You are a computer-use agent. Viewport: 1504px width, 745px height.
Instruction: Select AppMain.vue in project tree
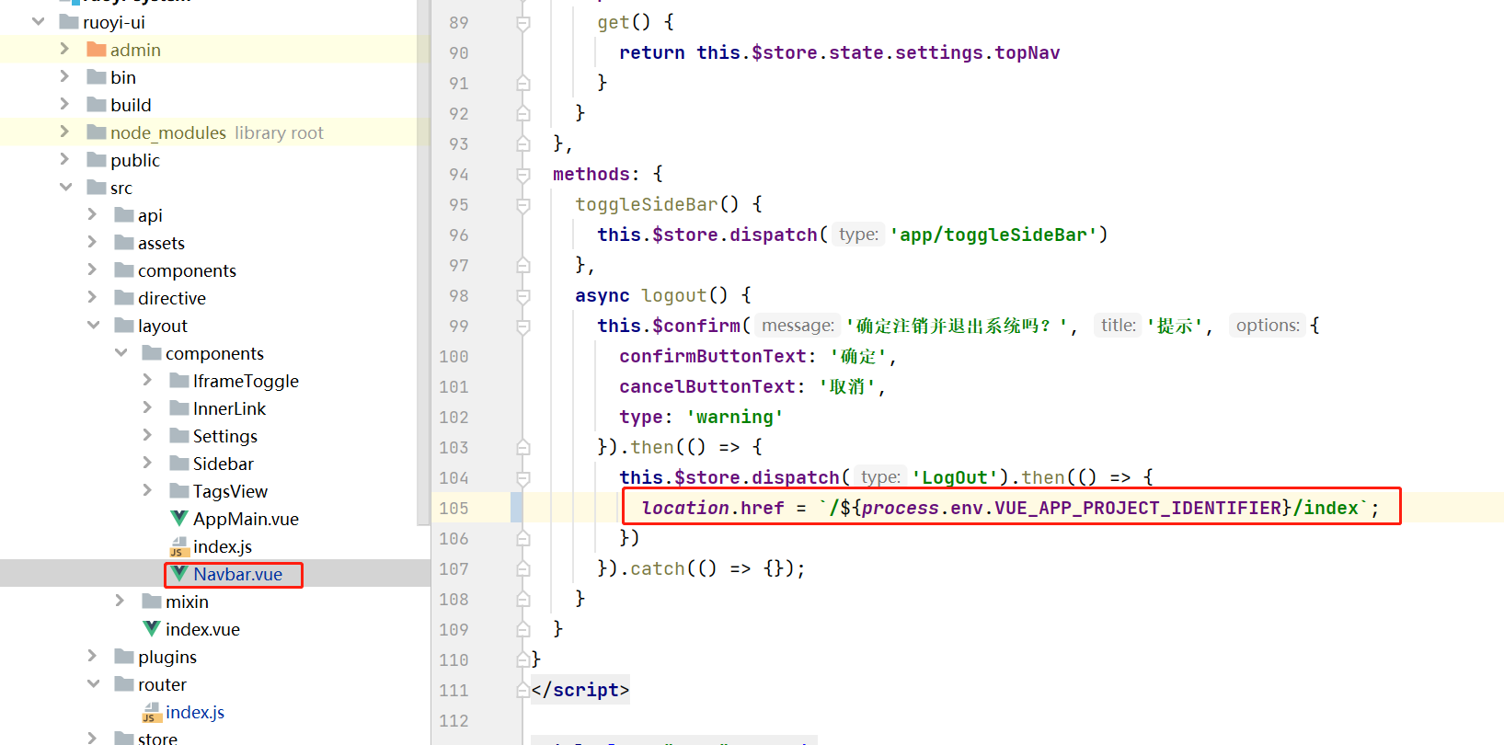246,519
